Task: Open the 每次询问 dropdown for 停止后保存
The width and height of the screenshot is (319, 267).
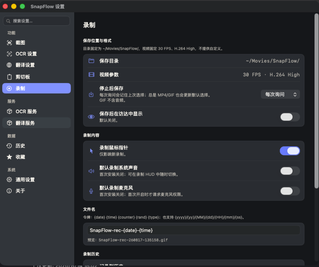Action: coord(280,94)
